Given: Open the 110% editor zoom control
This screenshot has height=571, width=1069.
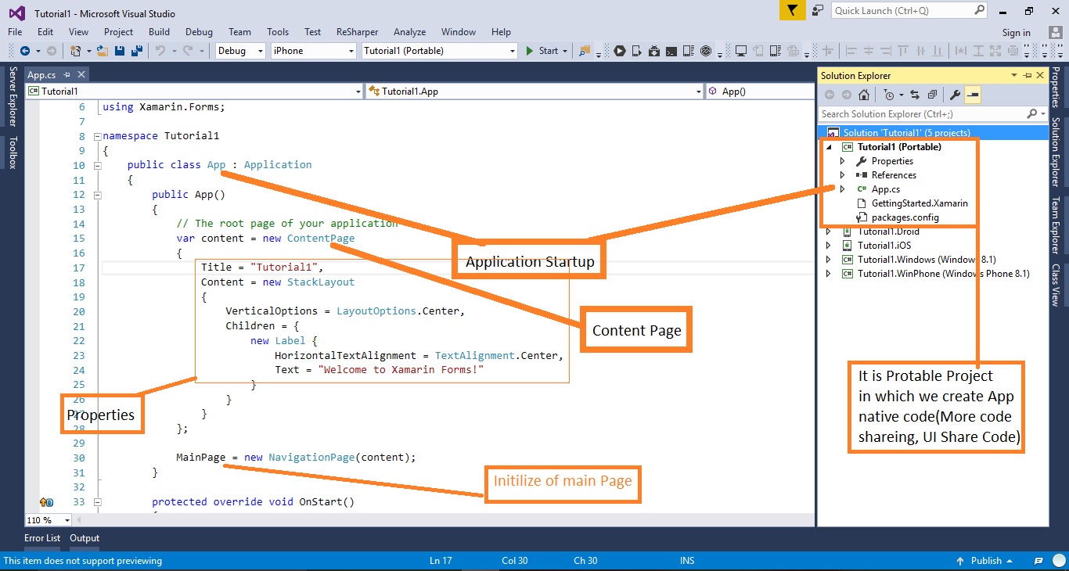Looking at the screenshot, I should coord(48,519).
